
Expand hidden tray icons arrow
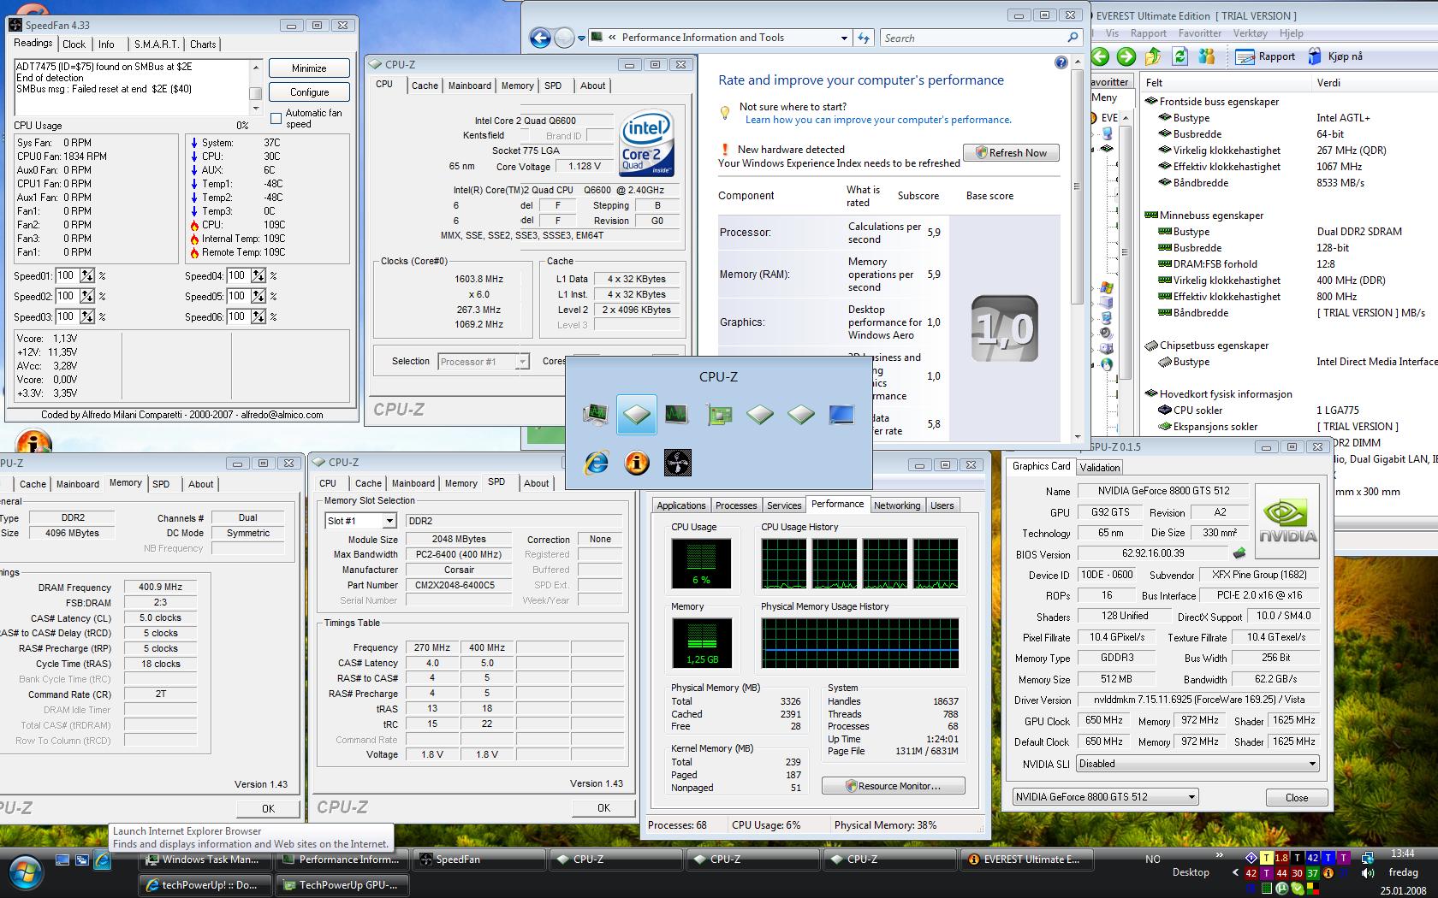[x=1235, y=873]
